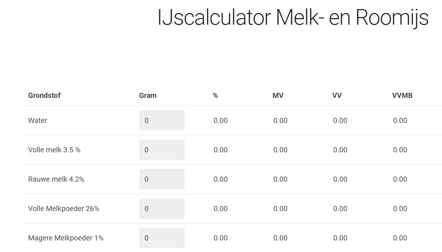Select the VVMB column header
Viewport: 442px width, 252px height.
(x=402, y=95)
